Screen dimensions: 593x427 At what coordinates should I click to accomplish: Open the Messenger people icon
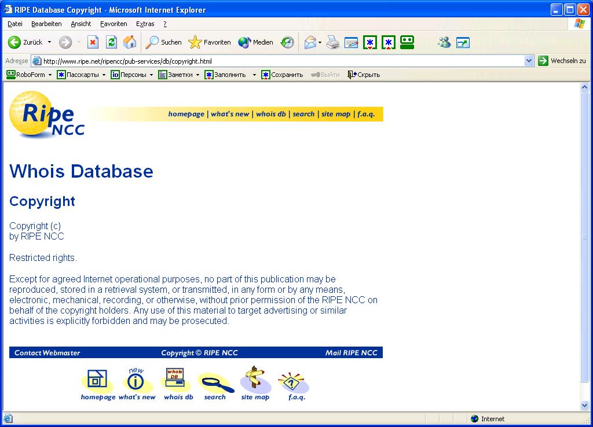coord(444,42)
